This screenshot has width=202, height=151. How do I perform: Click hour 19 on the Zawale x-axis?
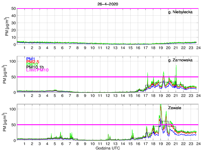point(160,144)
